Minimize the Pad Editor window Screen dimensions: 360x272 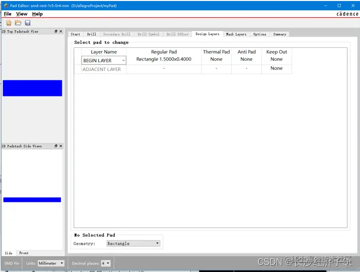[x=326, y=5]
